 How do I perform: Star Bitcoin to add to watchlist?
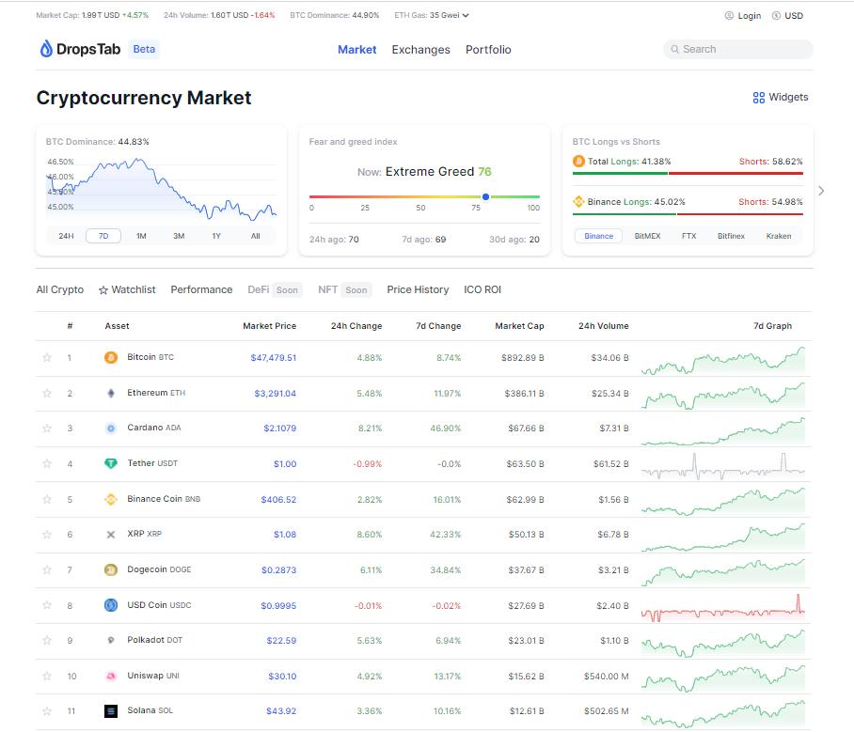[47, 357]
